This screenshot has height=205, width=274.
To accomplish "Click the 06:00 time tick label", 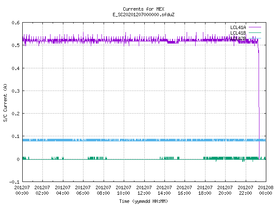I will 83,193.
